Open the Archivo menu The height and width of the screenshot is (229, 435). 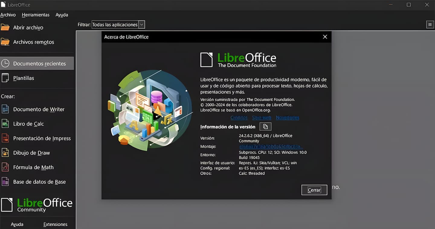coord(8,15)
